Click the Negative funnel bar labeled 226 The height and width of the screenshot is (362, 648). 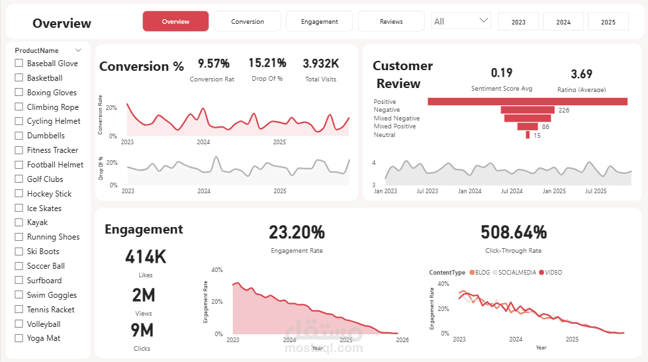pos(528,110)
